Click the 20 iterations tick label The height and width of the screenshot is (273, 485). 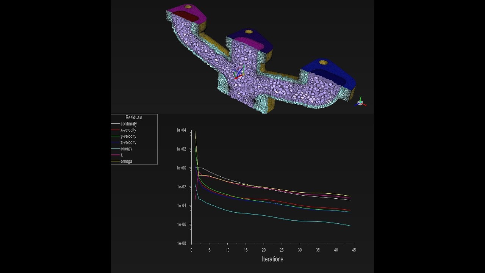(263, 250)
